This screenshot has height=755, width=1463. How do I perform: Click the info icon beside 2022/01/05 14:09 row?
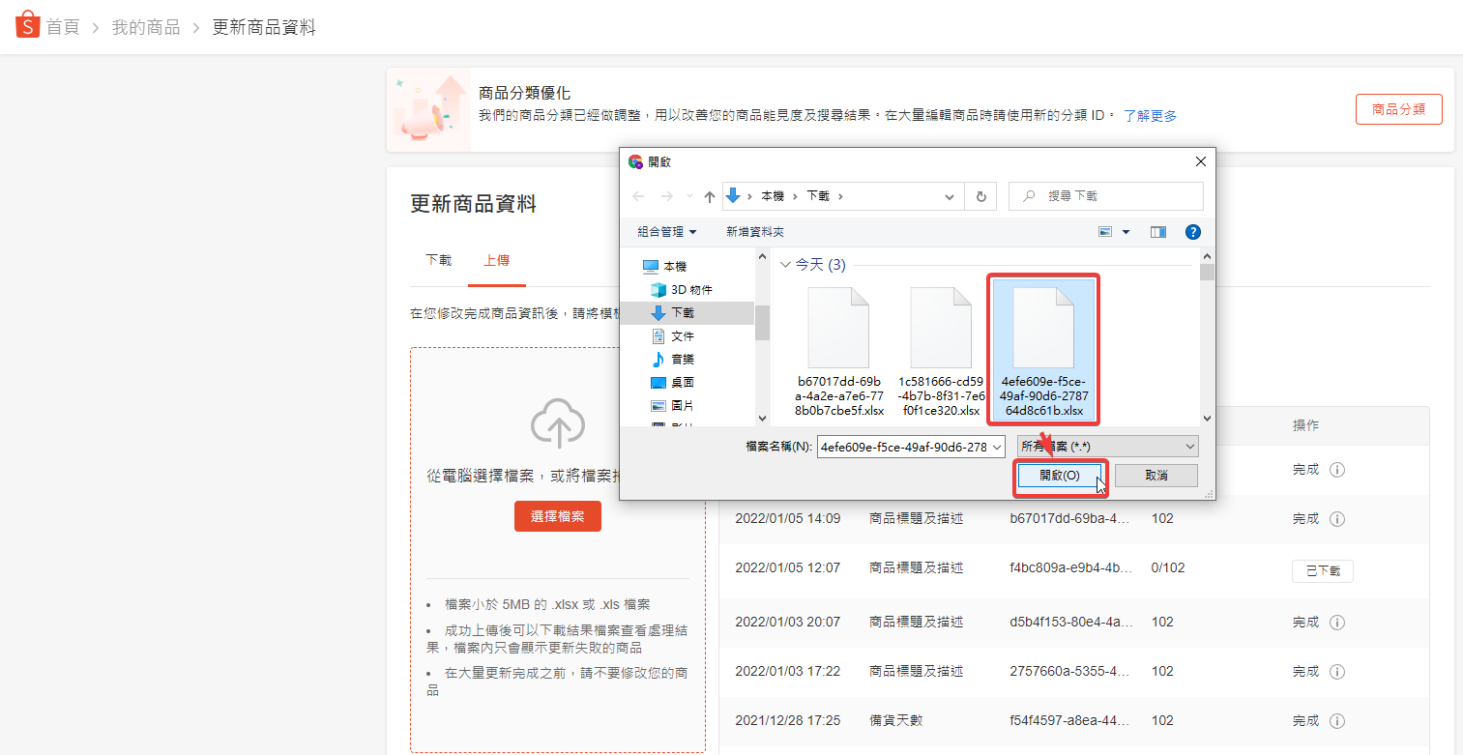[x=1337, y=519]
